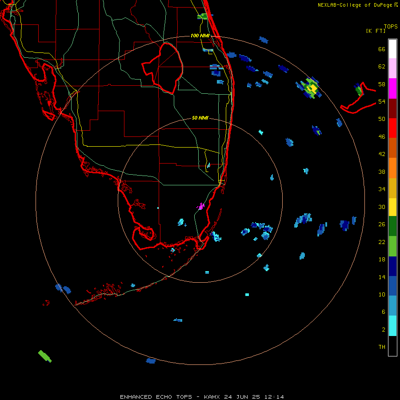This screenshot has height=400, width=400.
Task: Select the dark green legend swatch
Action: click(x=392, y=226)
